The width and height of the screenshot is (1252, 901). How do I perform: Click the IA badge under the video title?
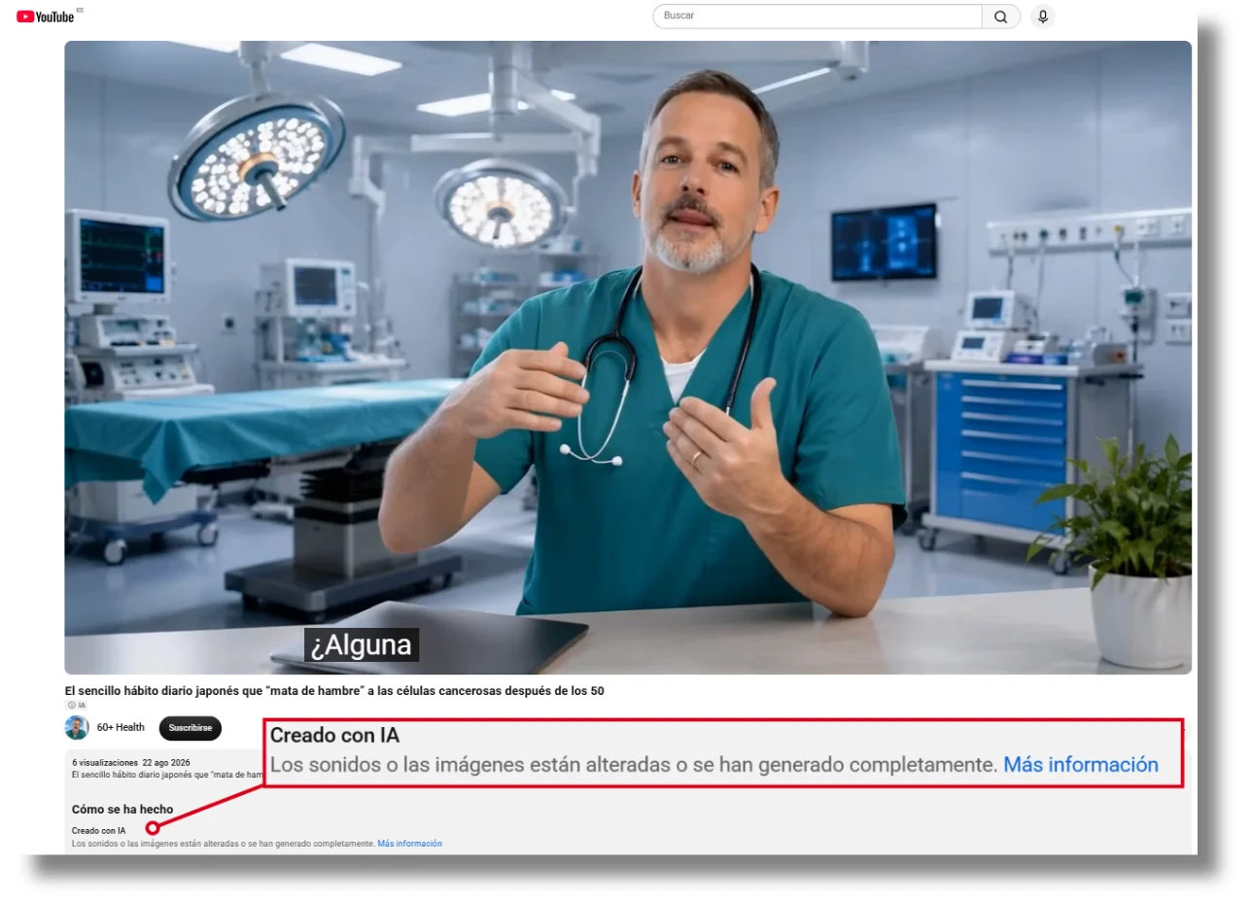click(77, 706)
